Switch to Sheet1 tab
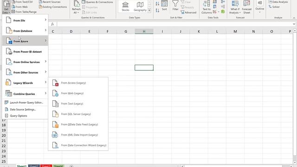This screenshot has width=297, height=167. pyautogui.click(x=22, y=166)
